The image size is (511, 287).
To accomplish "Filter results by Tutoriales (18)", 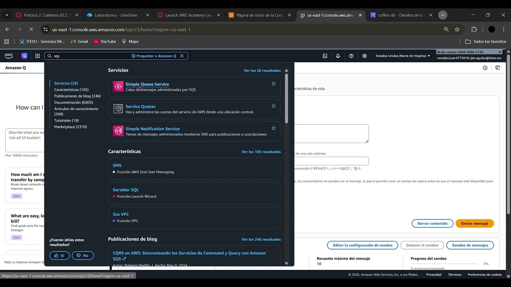I will (66, 120).
